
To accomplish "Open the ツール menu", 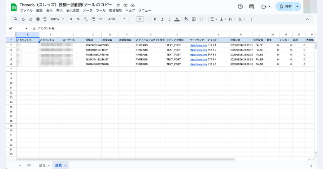I will coord(101,10).
